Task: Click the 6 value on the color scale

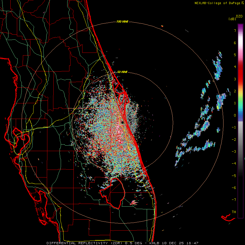Action: point(235,43)
